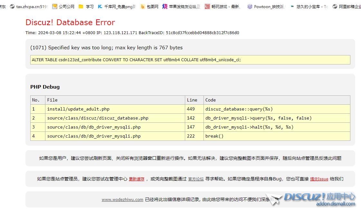Click the ALTER TABLE SQL query box
Viewport: 361px width, 212px height.
[190, 60]
